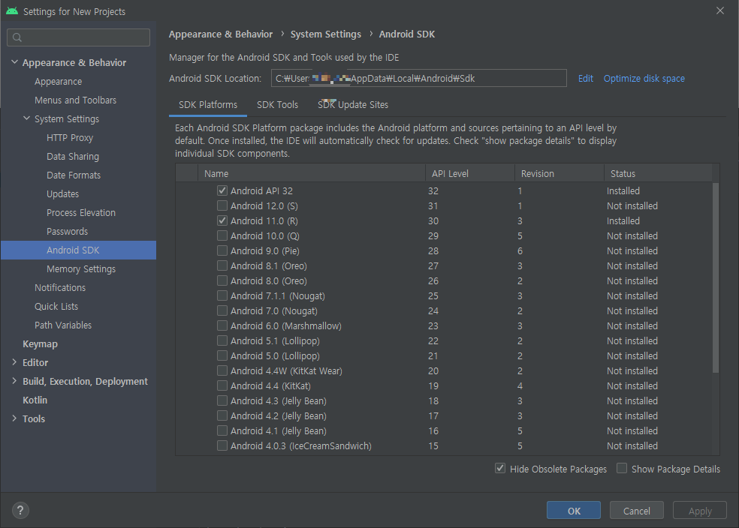Viewport: 739px width, 528px height.
Task: Enable Show Package Details checkbox
Action: [622, 469]
